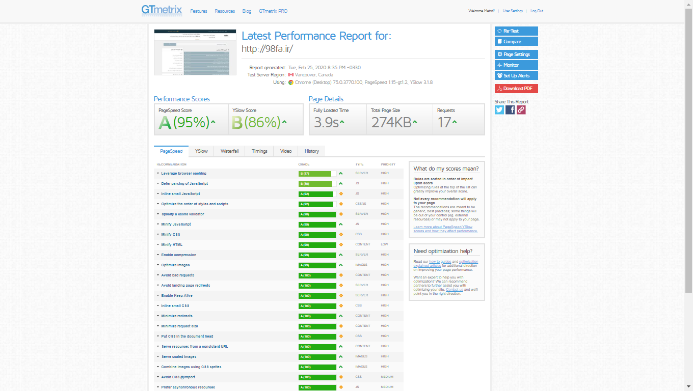The image size is (693, 391).
Task: Click the Canada flag icon
Action: (x=291, y=75)
